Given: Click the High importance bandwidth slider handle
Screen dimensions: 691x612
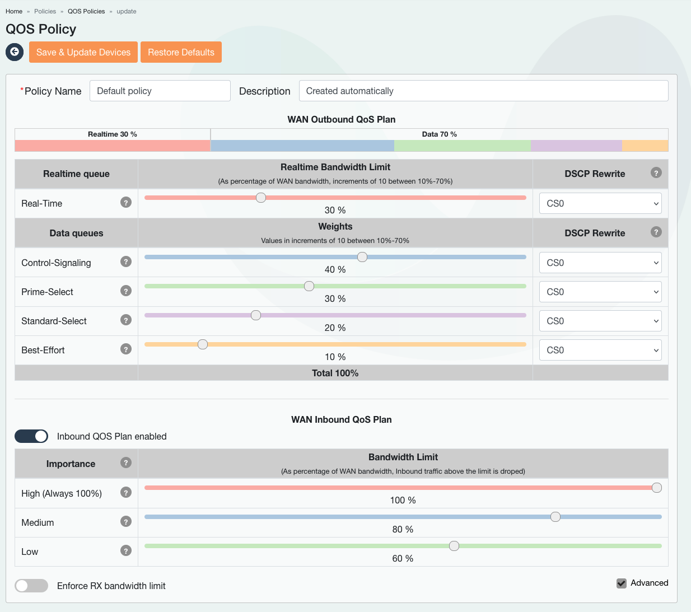Looking at the screenshot, I should 657,488.
